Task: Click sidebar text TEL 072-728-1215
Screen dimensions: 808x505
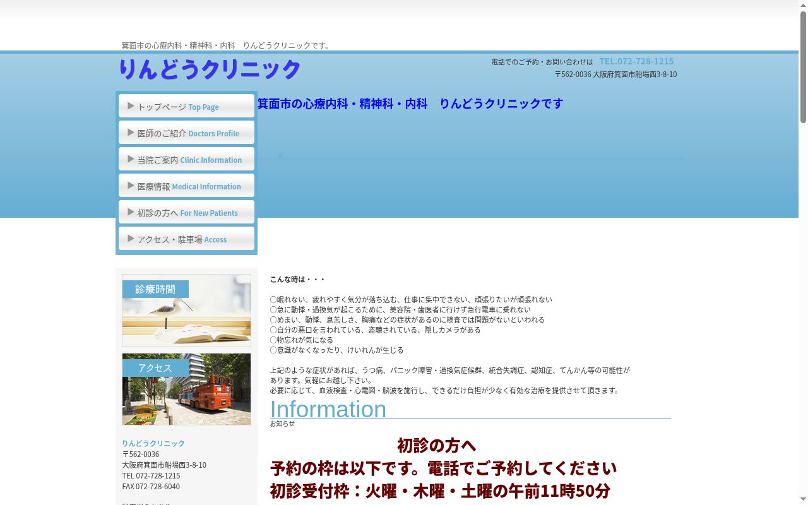Action: (151, 475)
